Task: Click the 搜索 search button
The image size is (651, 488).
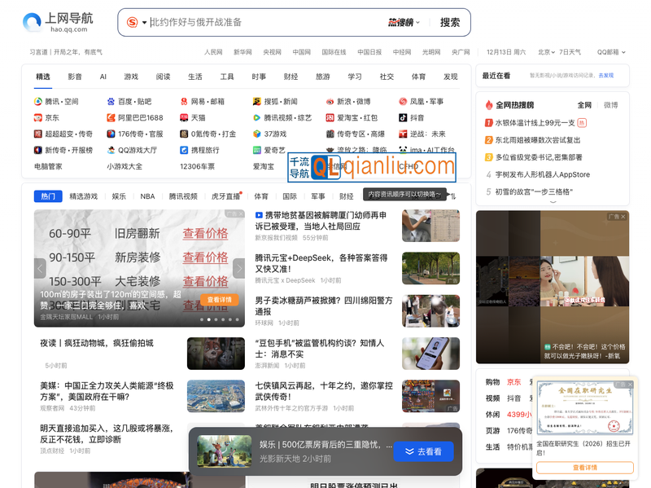Action: [x=449, y=22]
